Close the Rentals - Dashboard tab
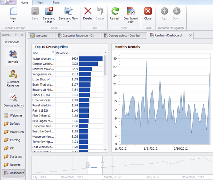Image resolution: width=213 pixels, height=180 pixels. pos(190,35)
